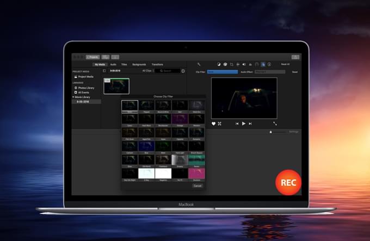Open the All Clips dropdown
370x241 pixels.
tap(149, 71)
